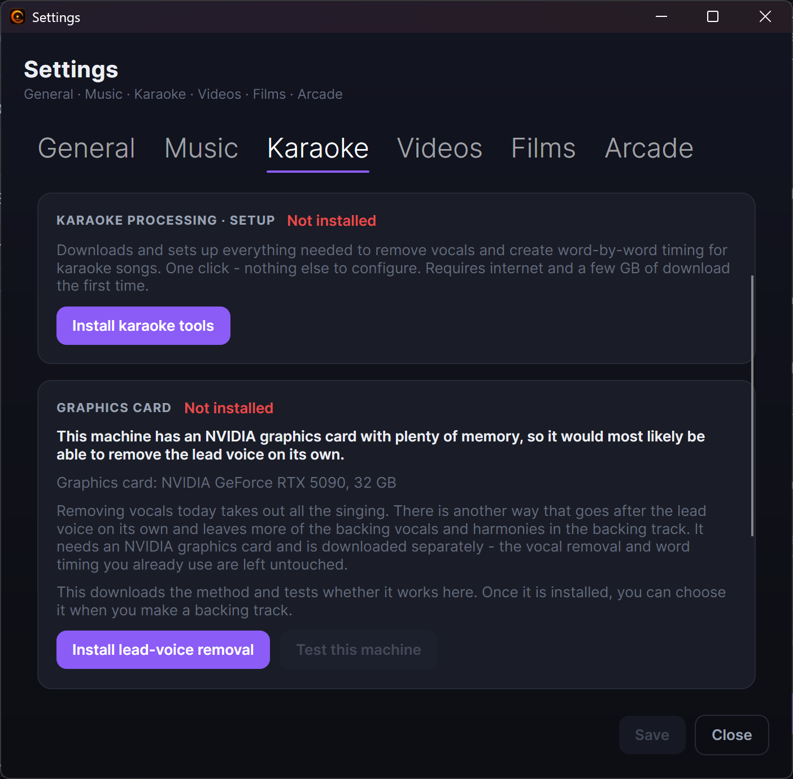Click the 'This downloads the method' paragraph
The width and height of the screenshot is (793, 779).
coord(391,601)
